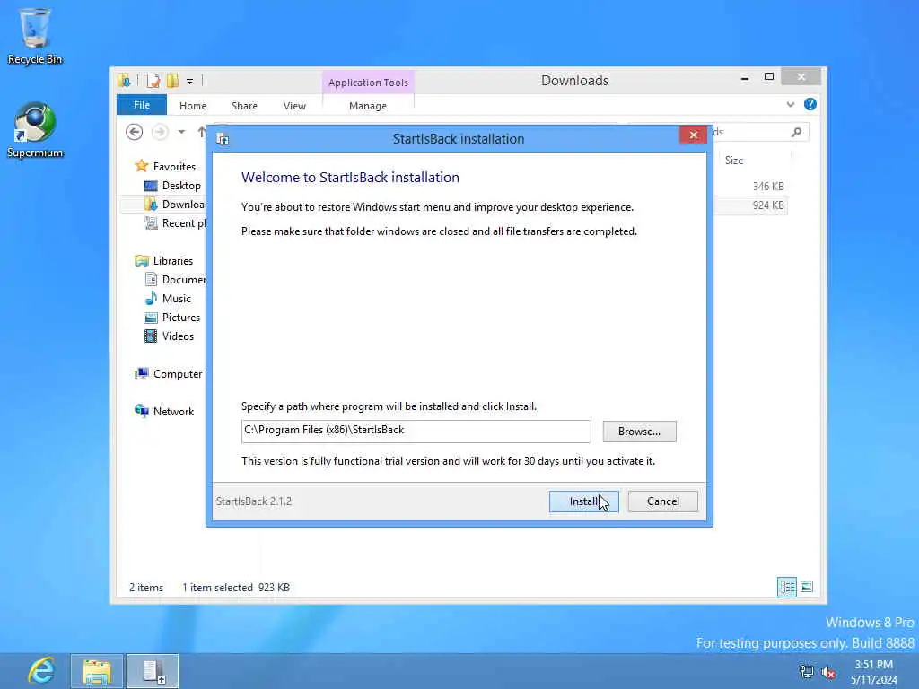Expand the ribbon with the chevron
The image size is (919, 689).
pyautogui.click(x=790, y=104)
